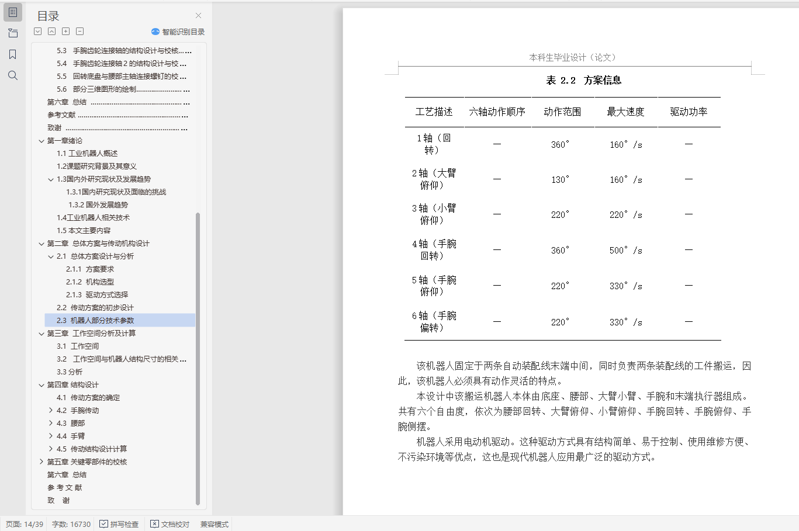Expand the 4.5 传动结构设计计算 node

pyautogui.click(x=51, y=449)
